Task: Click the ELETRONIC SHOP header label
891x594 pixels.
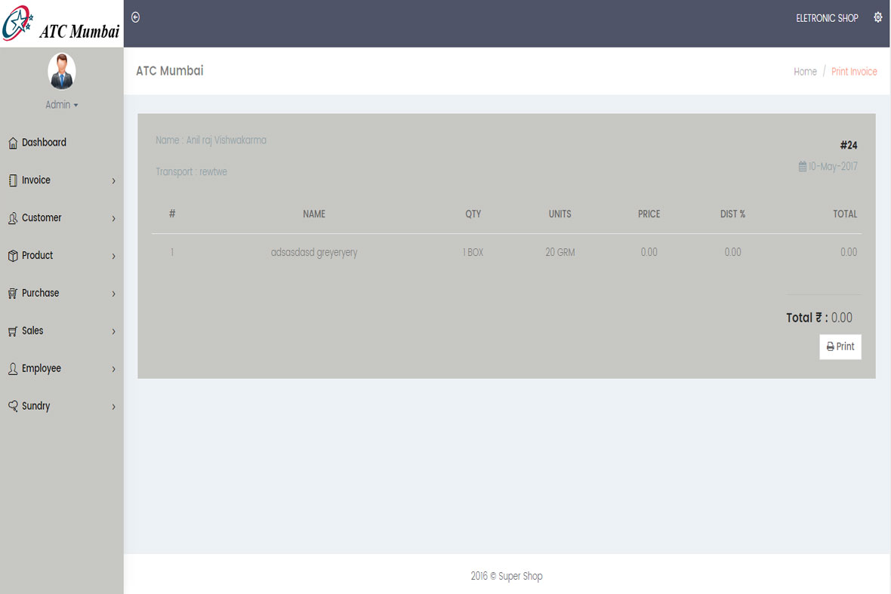Action: tap(827, 18)
